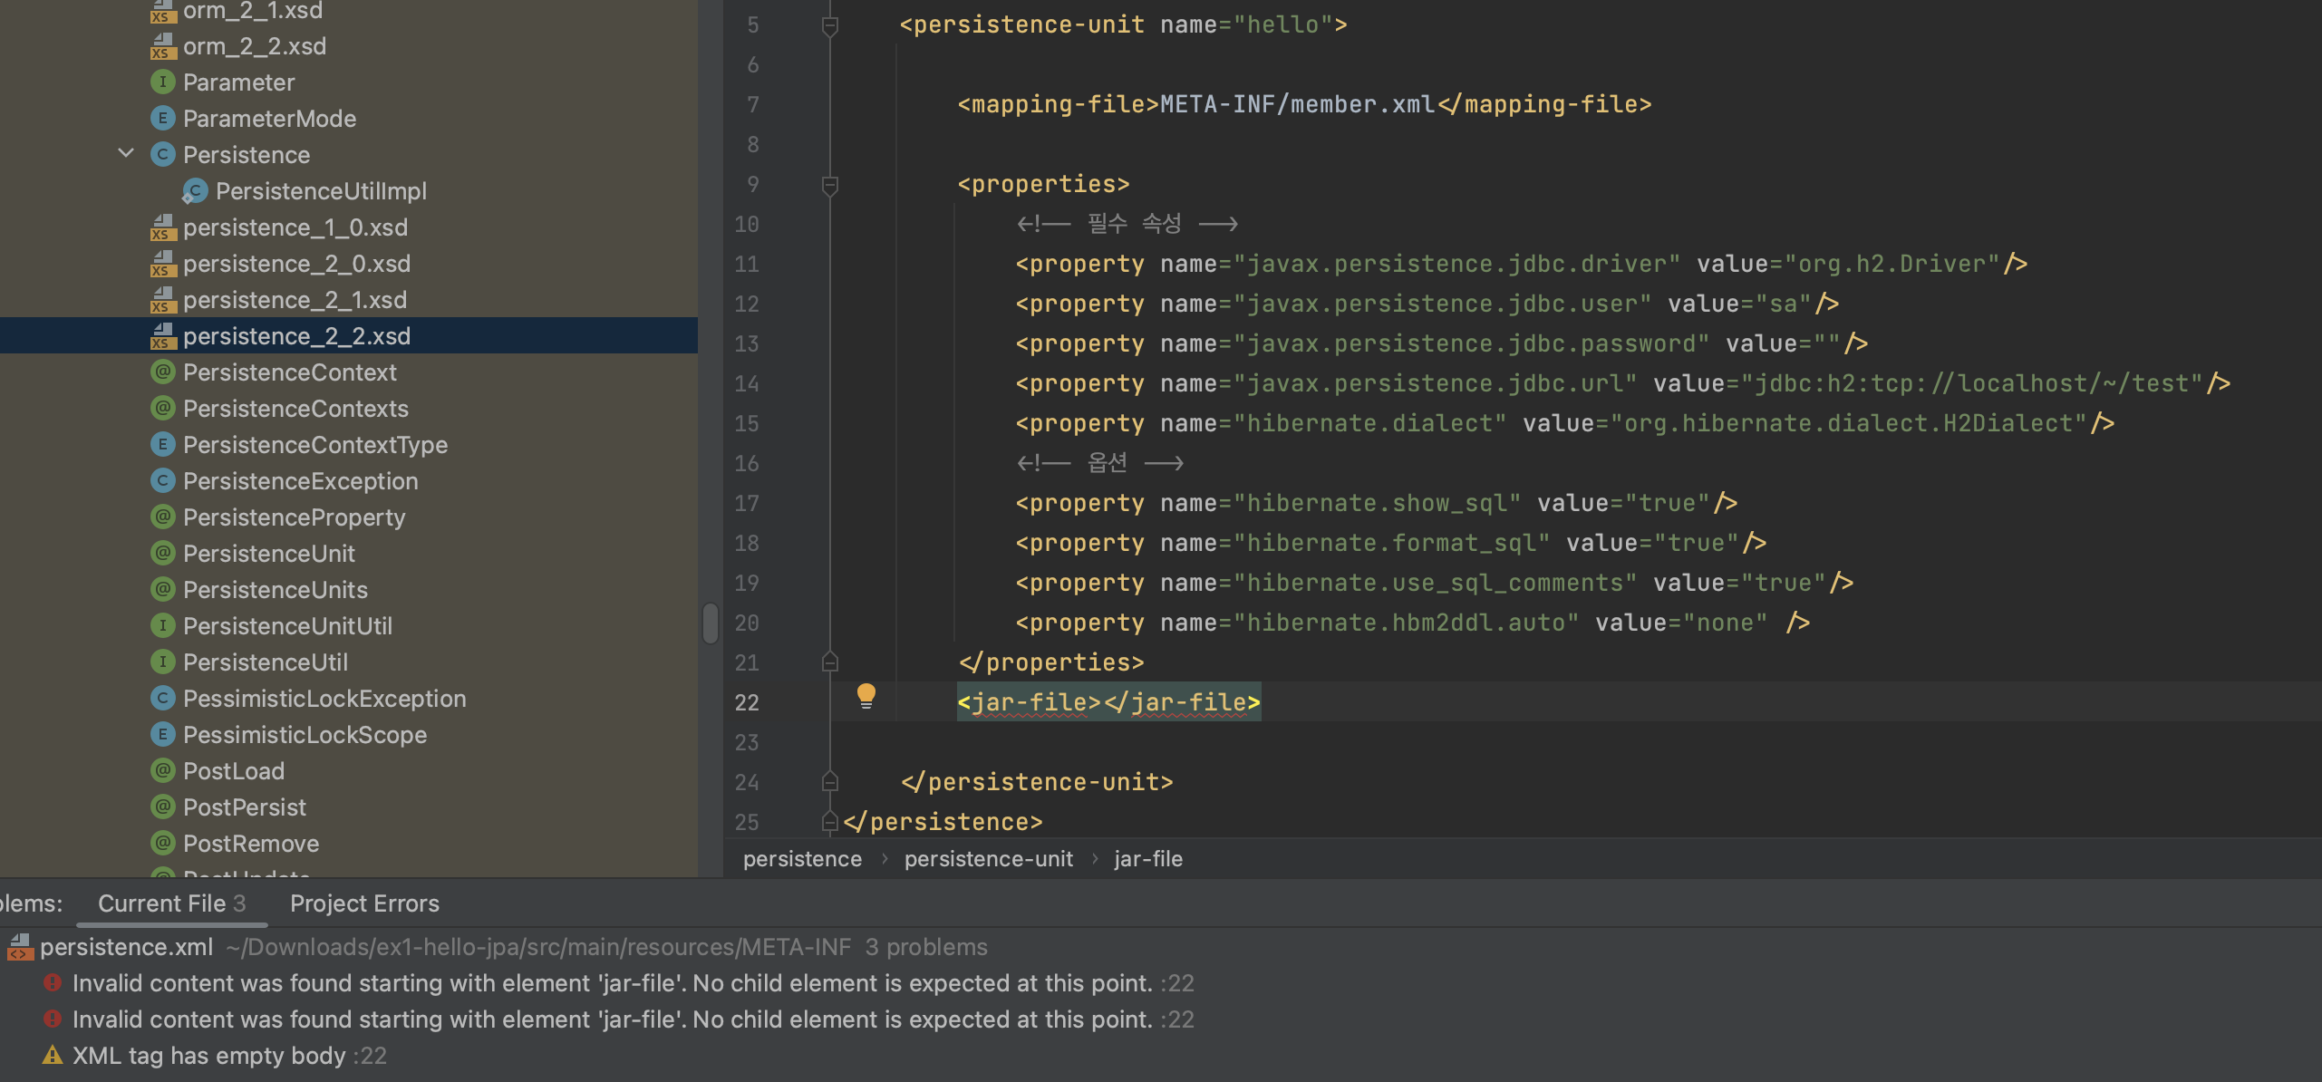
Task: Click the PersistenceException class icon
Action: [162, 480]
